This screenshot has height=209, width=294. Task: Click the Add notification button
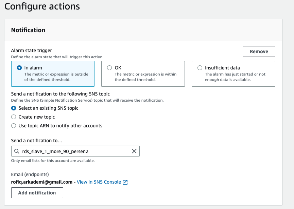pyautogui.click(x=37, y=193)
